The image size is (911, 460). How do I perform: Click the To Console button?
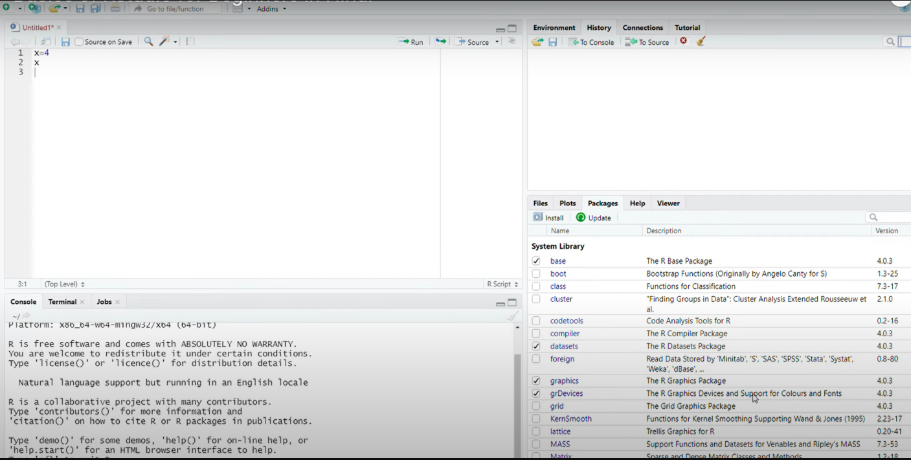[x=592, y=41]
